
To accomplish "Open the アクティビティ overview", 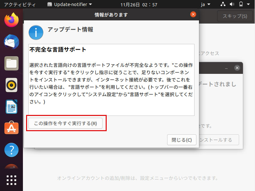I will [20, 4].
